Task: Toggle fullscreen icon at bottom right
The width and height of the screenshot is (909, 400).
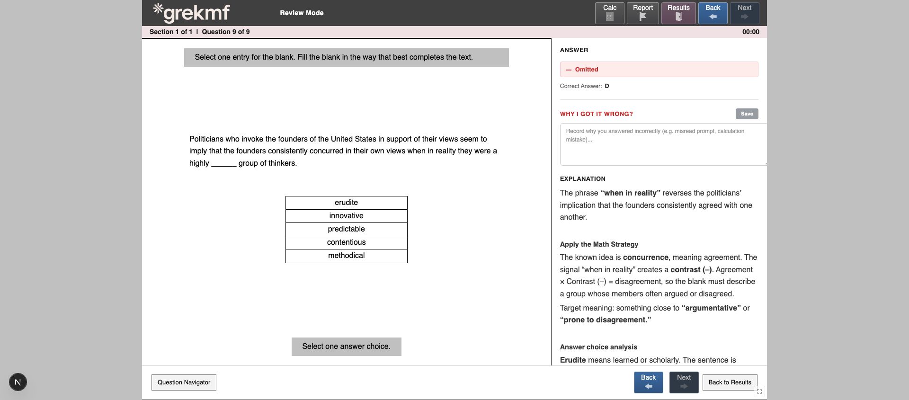Action: click(759, 391)
